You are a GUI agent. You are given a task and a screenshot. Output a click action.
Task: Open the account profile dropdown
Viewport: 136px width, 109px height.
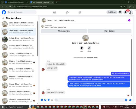pyautogui.click(x=131, y=13)
